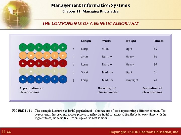Click 'Long' in row 3
Image resolution: width=181 pixels, height=135 pixels.
[x=84, y=64]
